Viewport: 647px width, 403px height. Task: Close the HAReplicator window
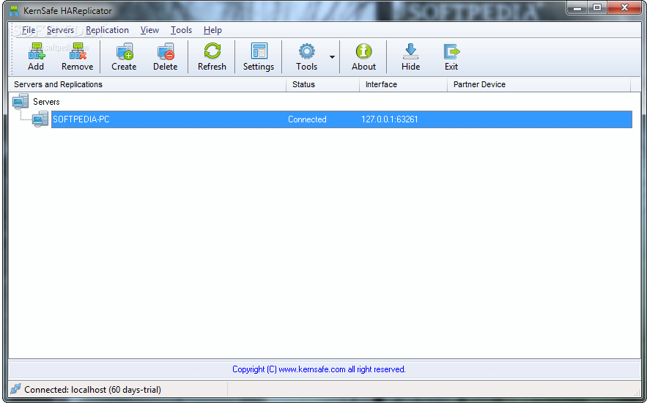(x=624, y=8)
